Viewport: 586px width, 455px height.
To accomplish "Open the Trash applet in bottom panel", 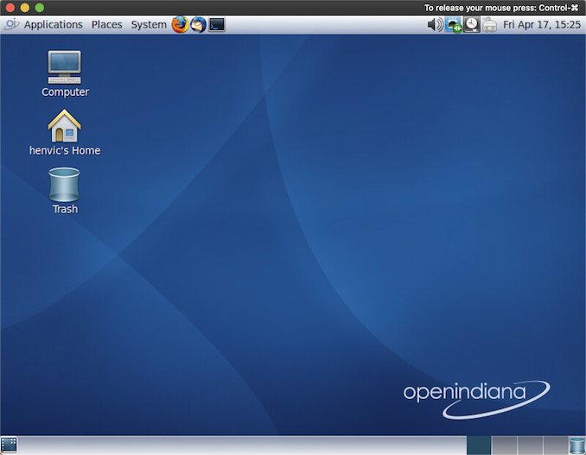I will [576, 446].
